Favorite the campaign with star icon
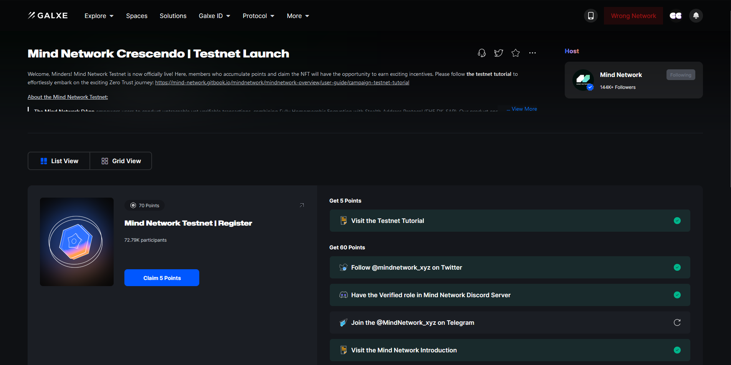The image size is (731, 365). (x=516, y=53)
